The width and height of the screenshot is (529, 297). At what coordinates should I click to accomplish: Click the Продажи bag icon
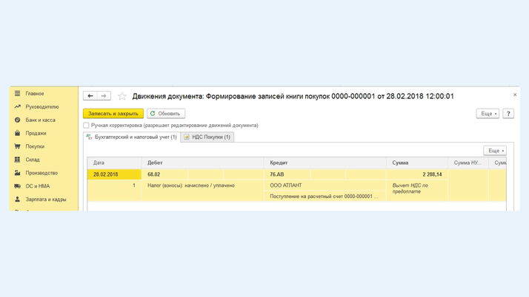pos(17,134)
